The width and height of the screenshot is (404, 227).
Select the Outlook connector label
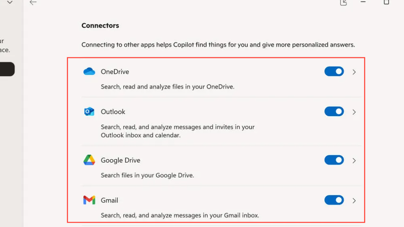click(113, 112)
